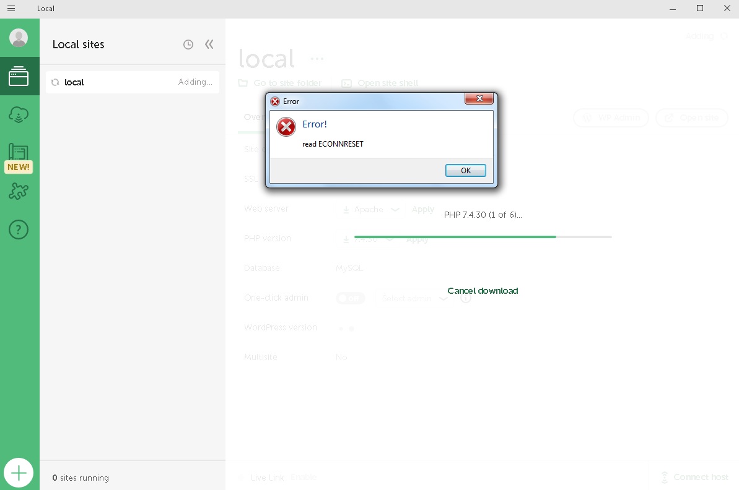Image resolution: width=739 pixels, height=490 pixels.
Task: Open the Help question mark icon
Action: pyautogui.click(x=19, y=230)
